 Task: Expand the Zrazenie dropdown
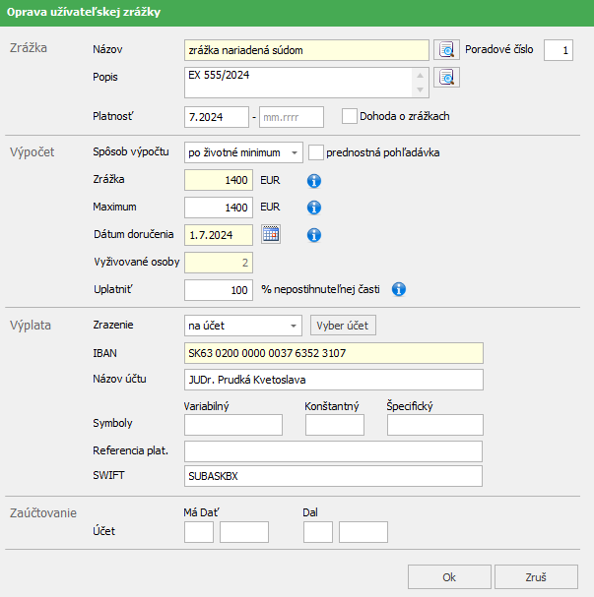(243, 326)
